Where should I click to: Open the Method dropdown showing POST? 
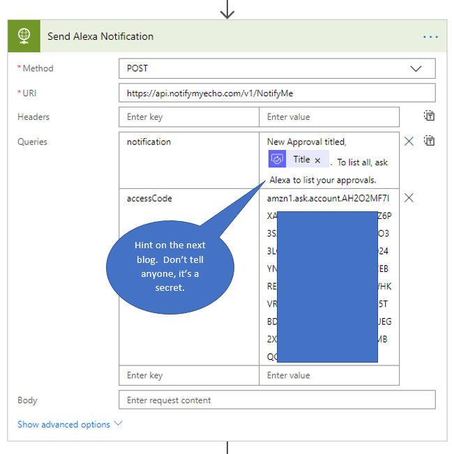277,68
